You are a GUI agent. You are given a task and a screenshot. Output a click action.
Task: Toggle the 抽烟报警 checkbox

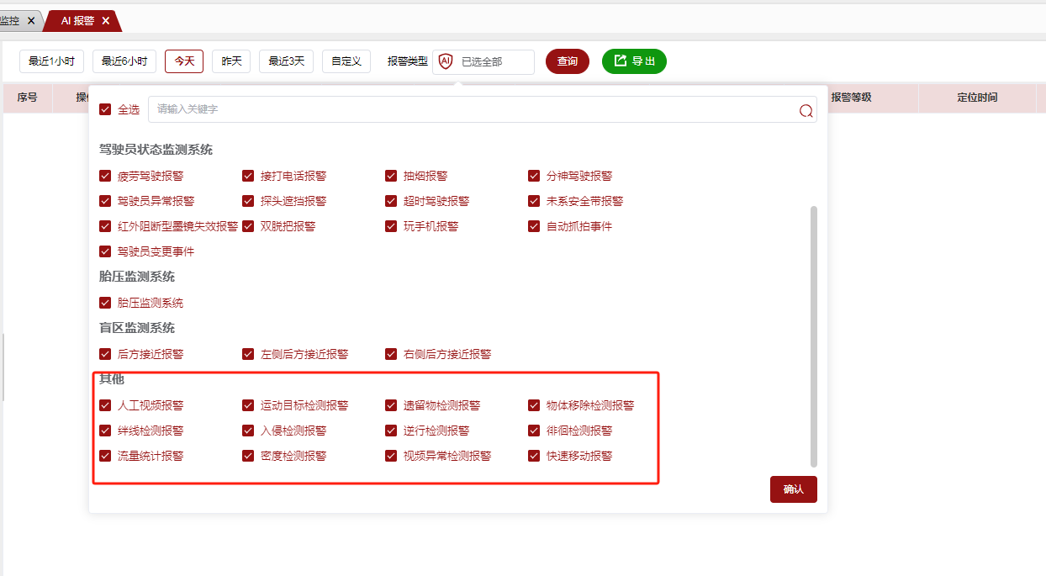point(391,176)
